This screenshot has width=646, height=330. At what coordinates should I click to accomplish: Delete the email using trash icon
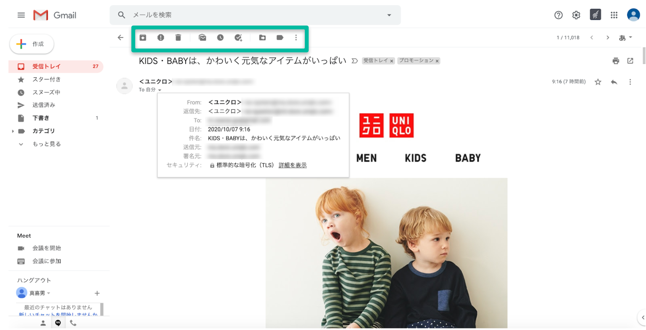178,38
